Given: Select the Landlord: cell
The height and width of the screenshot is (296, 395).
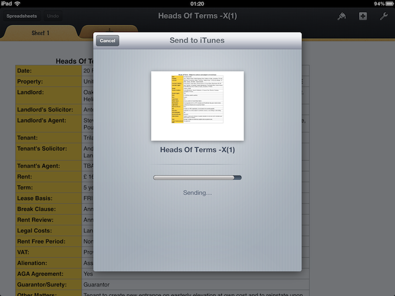Looking at the screenshot, I should point(49,95).
